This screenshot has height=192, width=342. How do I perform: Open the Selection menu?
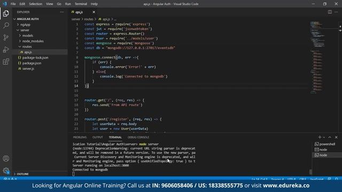click(x=36, y=4)
